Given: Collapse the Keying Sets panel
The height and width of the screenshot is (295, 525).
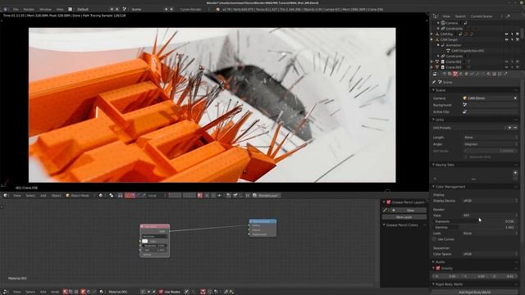Looking at the screenshot, I should tap(445, 165).
